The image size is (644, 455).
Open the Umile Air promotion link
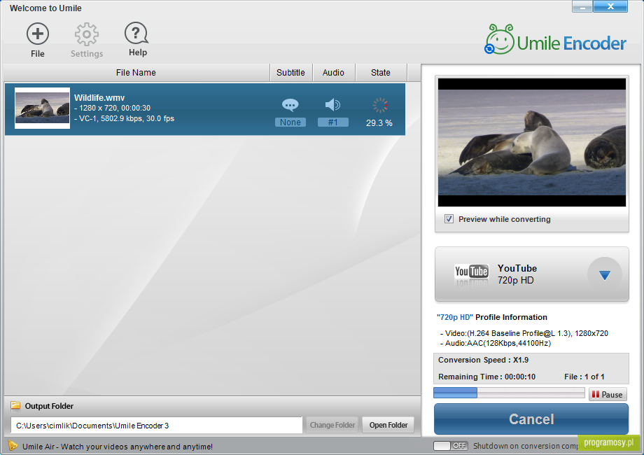tap(118, 447)
